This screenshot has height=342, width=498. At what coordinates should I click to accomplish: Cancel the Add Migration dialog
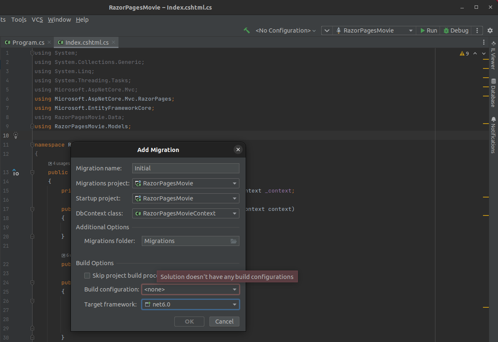[x=224, y=321]
